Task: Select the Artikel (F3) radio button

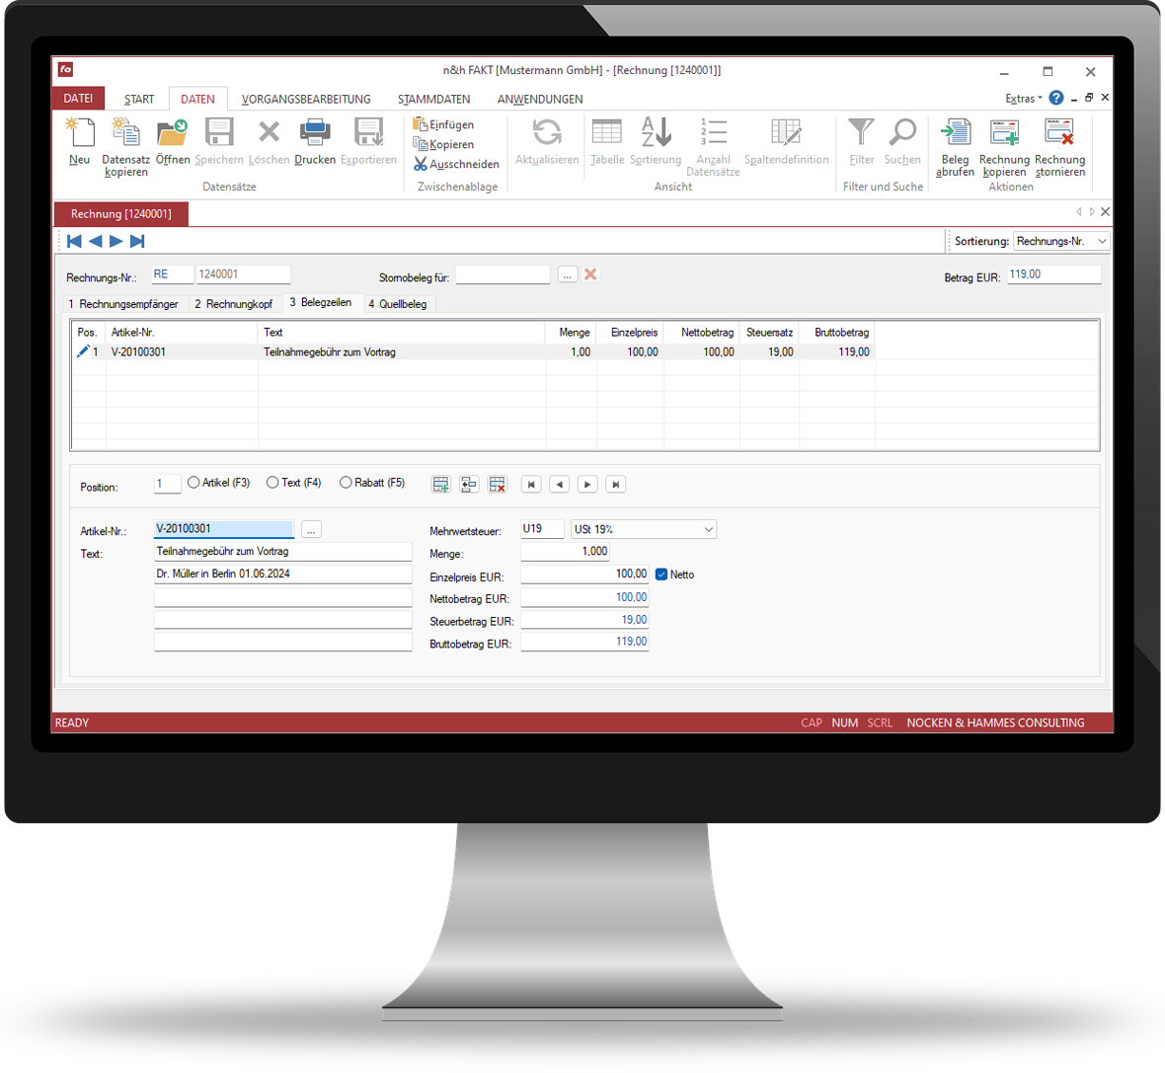Action: 194,483
